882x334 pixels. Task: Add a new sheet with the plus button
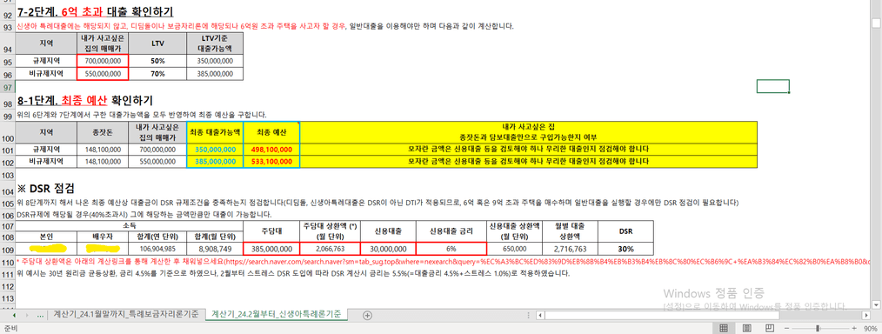point(367,316)
